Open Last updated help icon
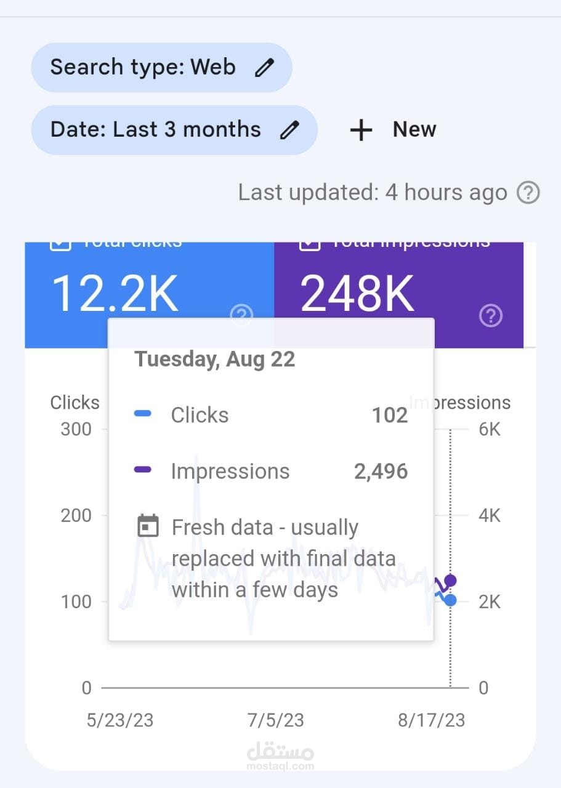The height and width of the screenshot is (788, 561). pos(528,193)
